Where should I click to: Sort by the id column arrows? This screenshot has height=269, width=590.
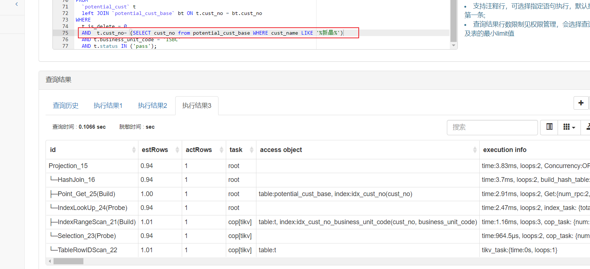coord(134,150)
